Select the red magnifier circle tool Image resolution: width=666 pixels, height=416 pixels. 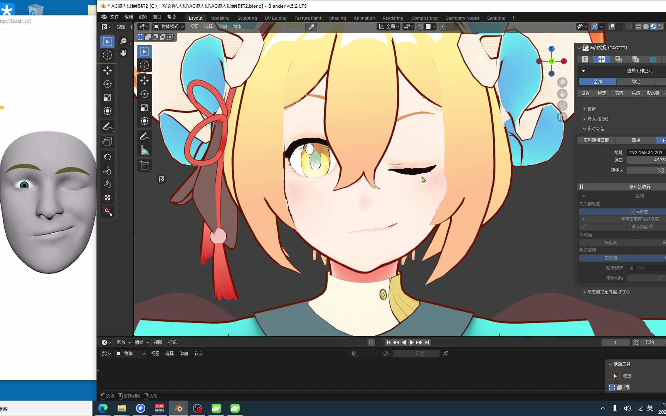coord(108,211)
